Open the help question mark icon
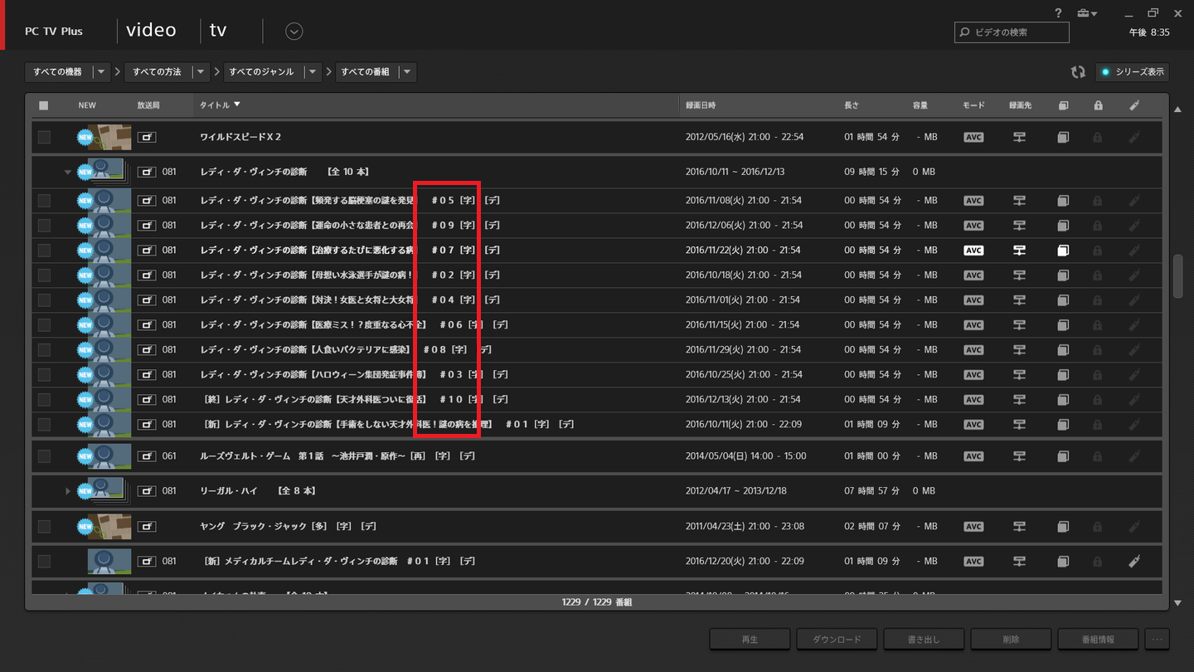 click(1058, 13)
